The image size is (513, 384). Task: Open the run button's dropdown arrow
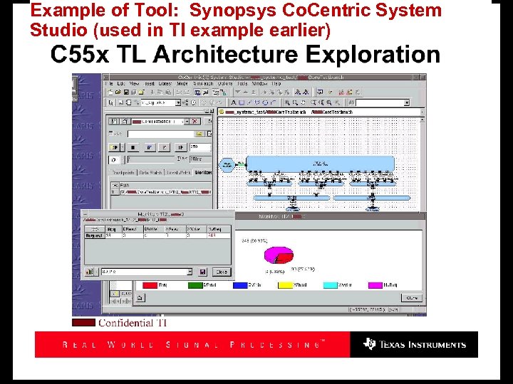(x=123, y=147)
